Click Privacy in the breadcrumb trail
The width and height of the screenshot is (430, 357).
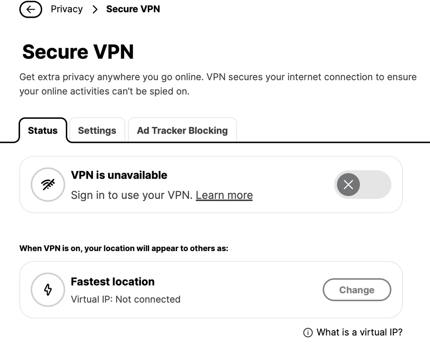66,9
